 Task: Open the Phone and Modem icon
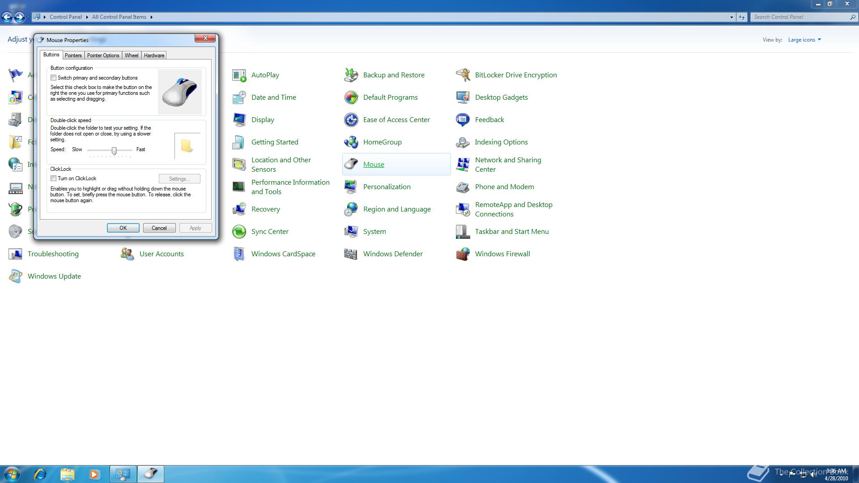pos(463,187)
